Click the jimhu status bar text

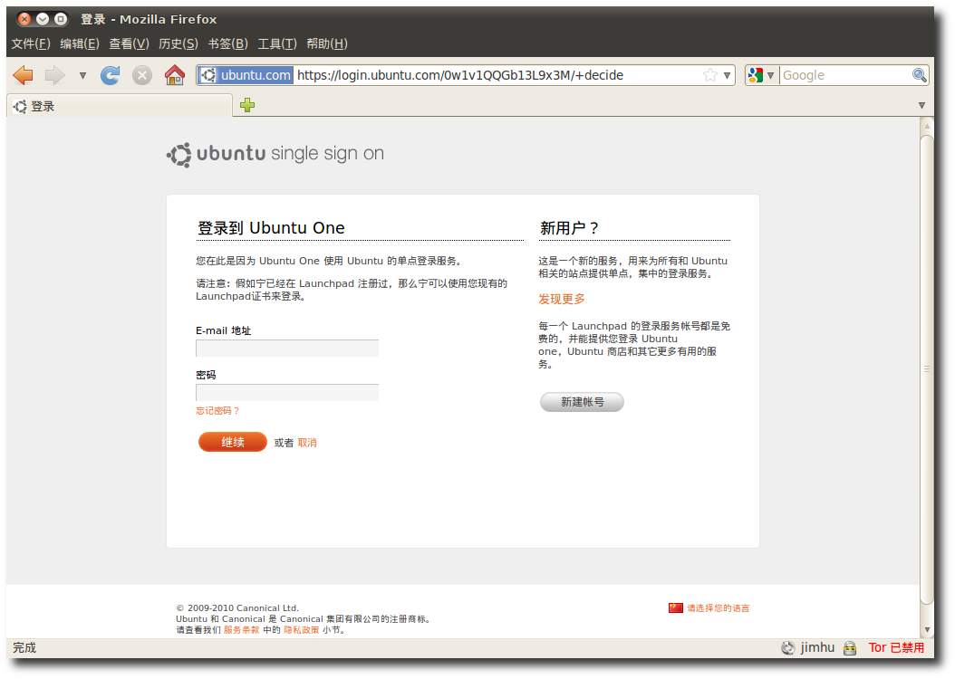click(817, 647)
